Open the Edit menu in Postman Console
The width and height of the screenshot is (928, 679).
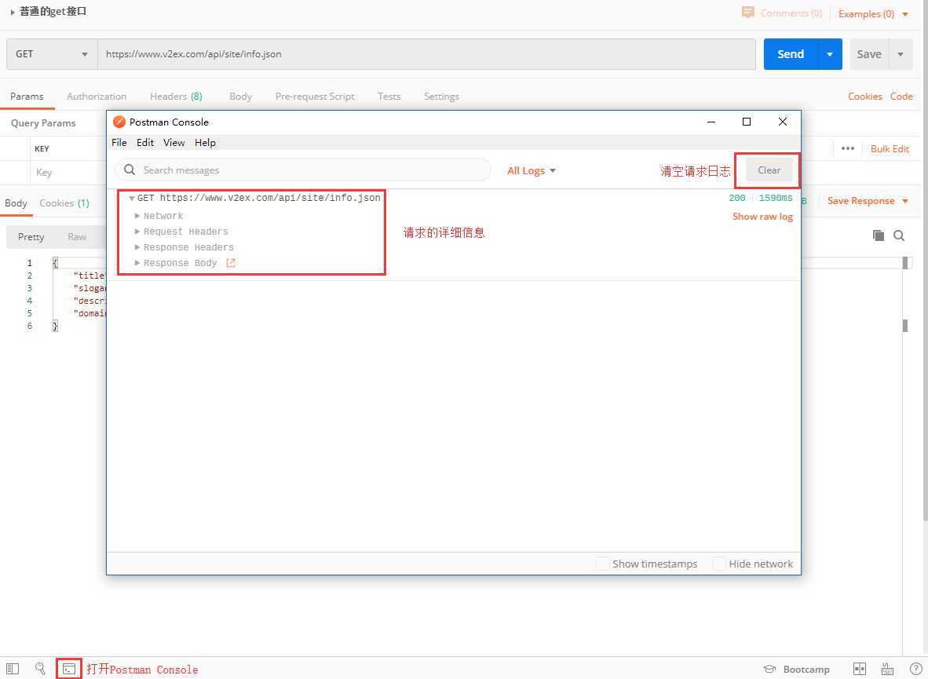145,143
